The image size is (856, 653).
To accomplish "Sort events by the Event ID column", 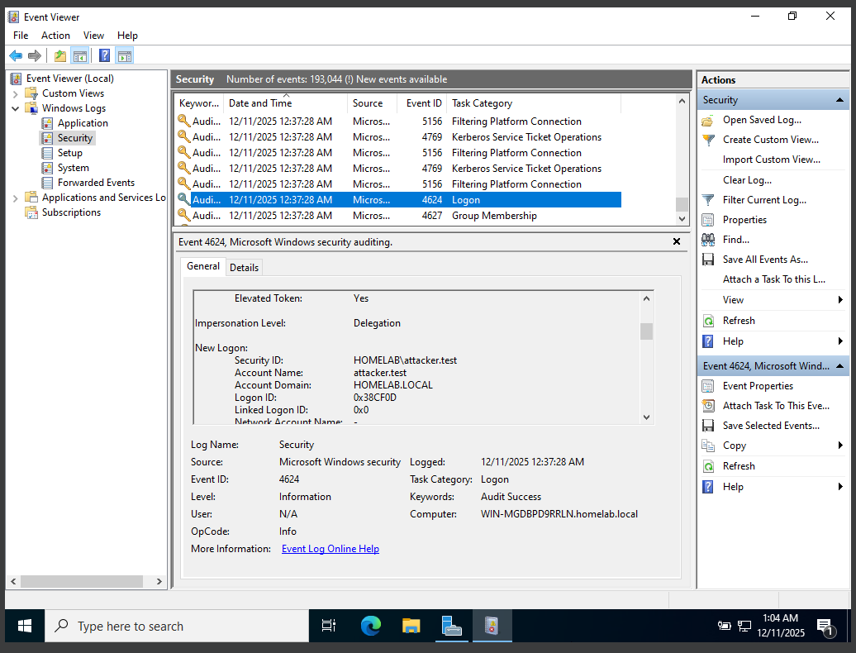I will tap(424, 103).
